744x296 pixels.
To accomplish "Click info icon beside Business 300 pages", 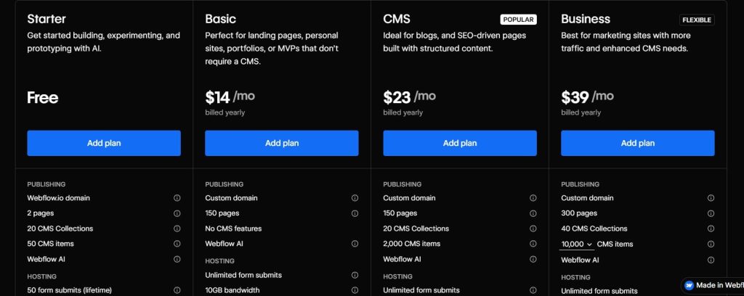I will [711, 213].
